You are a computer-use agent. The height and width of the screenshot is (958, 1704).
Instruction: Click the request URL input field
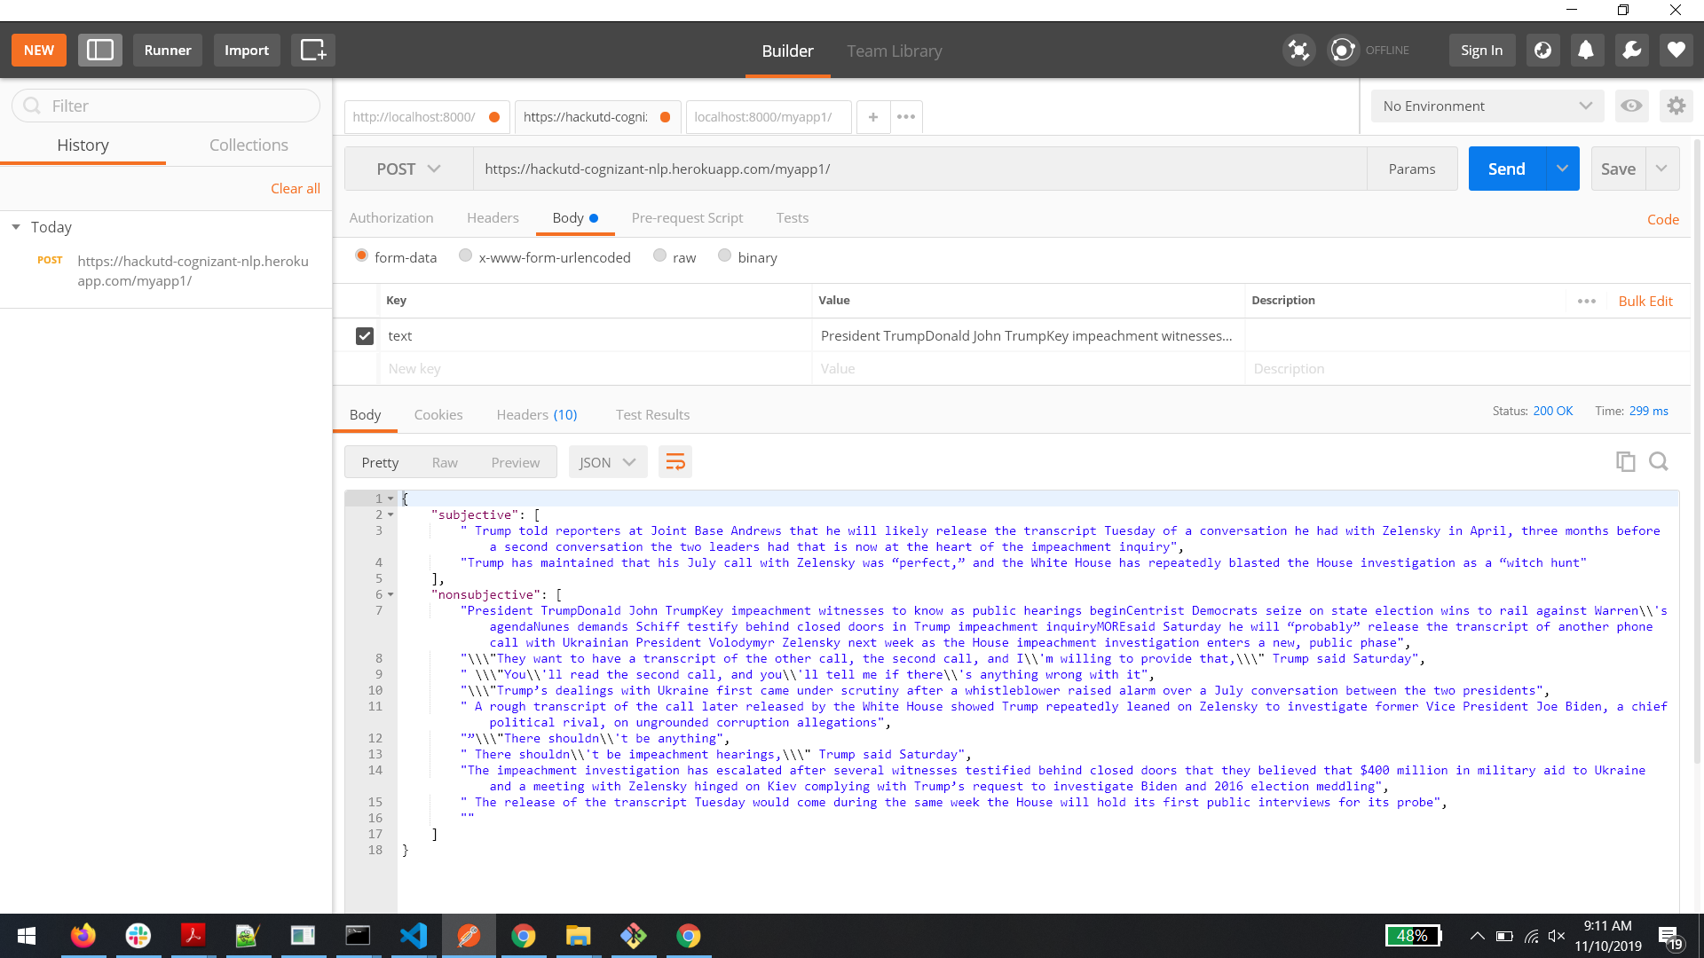(919, 169)
